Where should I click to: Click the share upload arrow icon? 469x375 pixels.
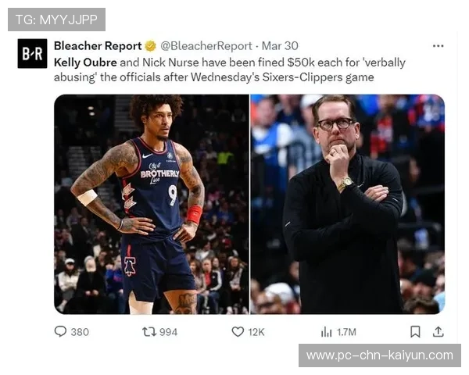[439, 331]
